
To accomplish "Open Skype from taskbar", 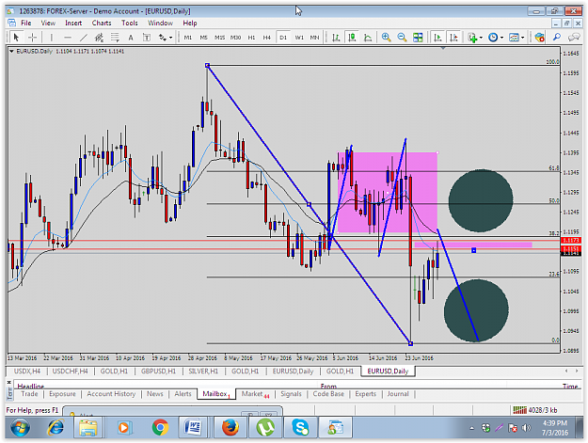I will tap(300, 427).
